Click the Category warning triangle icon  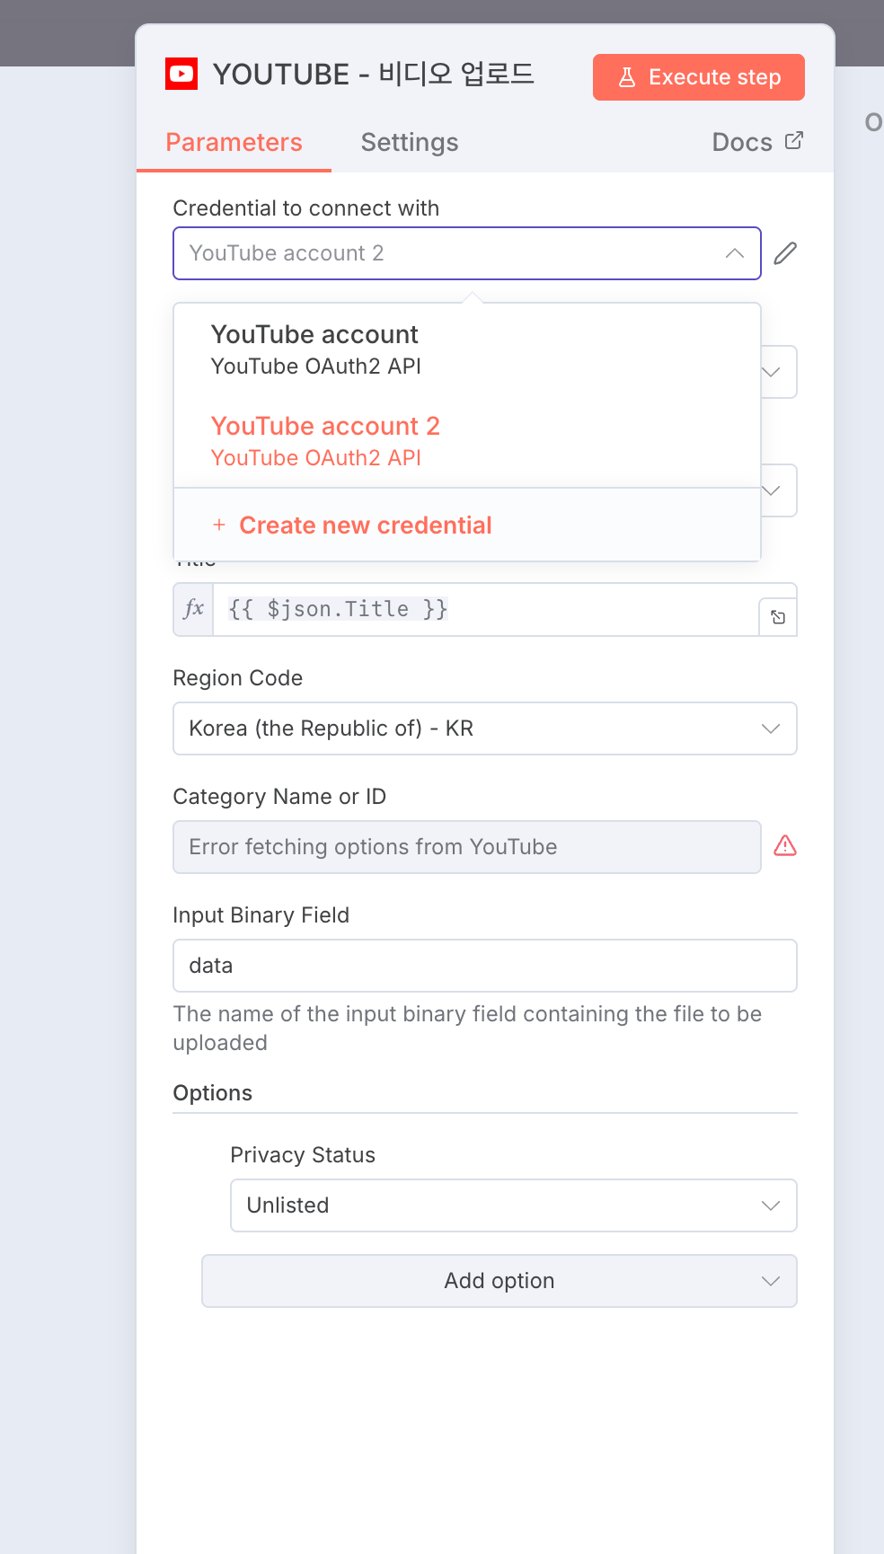(x=785, y=846)
